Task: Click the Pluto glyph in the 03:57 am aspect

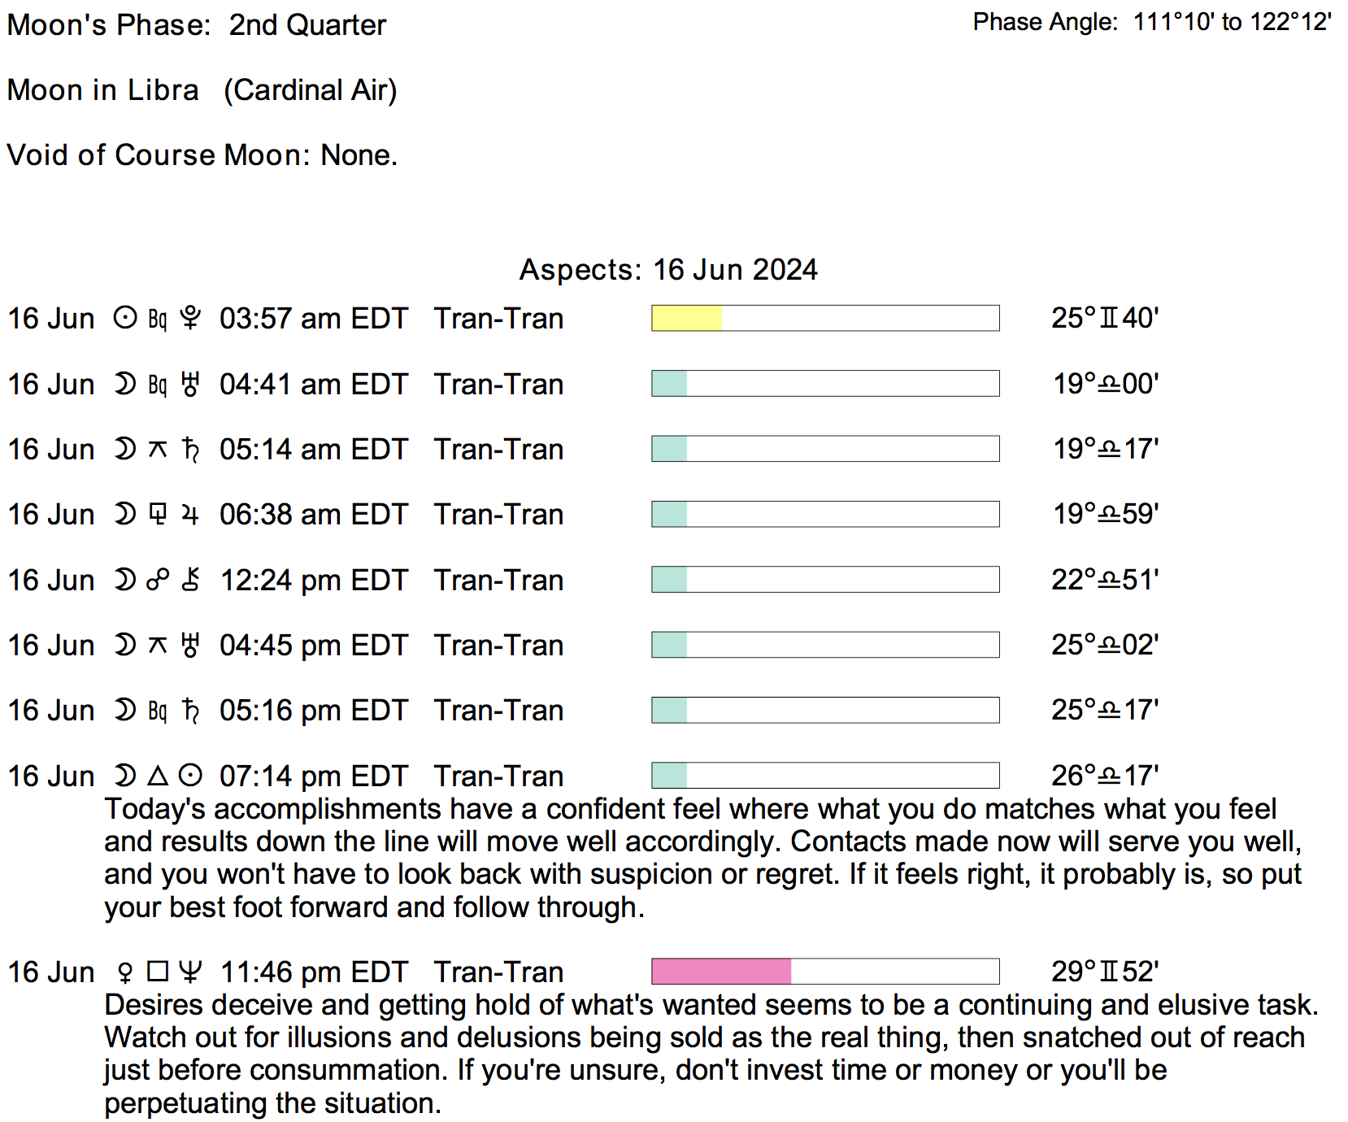Action: tap(190, 318)
